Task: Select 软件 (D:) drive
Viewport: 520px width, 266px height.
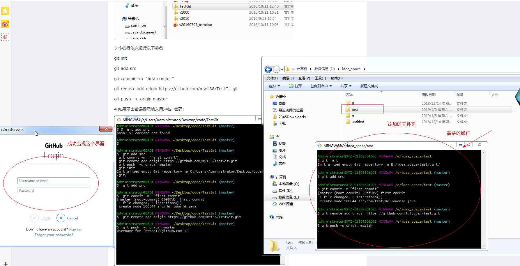Action: 282,190
